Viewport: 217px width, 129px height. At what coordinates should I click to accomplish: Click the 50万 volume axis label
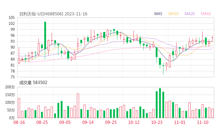click(x=11, y=110)
